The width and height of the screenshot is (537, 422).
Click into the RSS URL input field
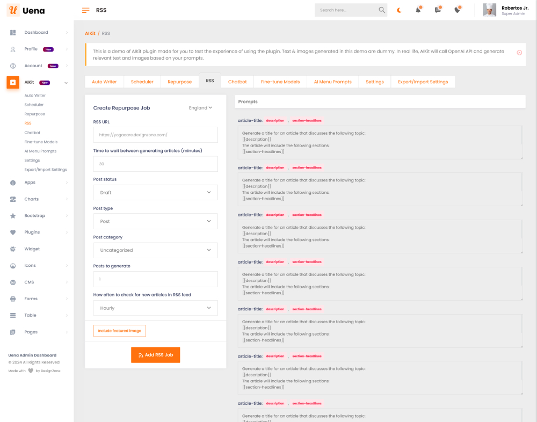point(155,135)
